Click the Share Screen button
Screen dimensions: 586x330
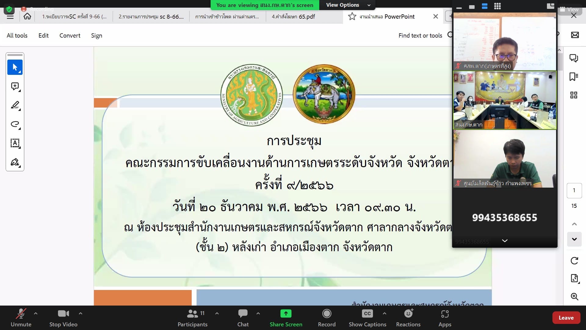tap(286, 317)
